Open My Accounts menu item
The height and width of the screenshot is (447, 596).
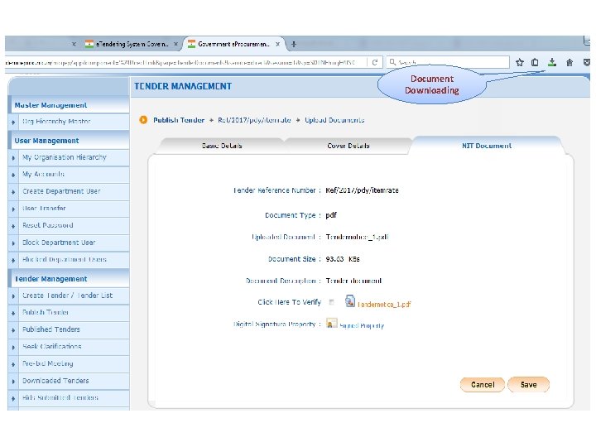(43, 174)
